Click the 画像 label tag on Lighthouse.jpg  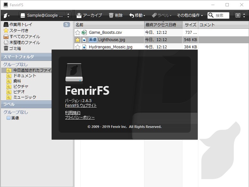93,39
